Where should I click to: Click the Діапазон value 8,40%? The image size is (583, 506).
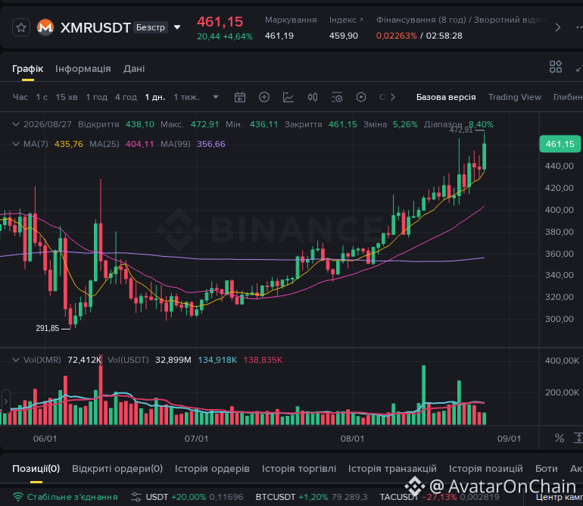pos(481,124)
